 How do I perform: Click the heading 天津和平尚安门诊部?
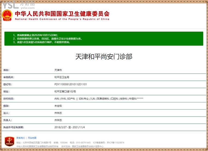click(x=104, y=57)
